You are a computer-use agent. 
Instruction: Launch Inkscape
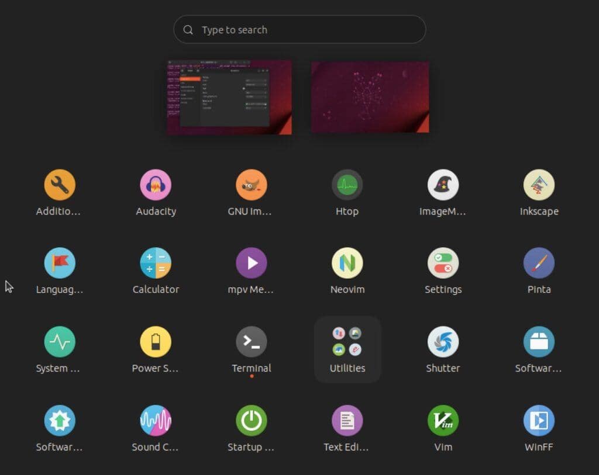click(539, 185)
